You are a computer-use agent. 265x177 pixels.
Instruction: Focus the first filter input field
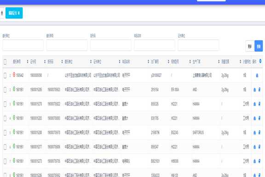(23, 45)
